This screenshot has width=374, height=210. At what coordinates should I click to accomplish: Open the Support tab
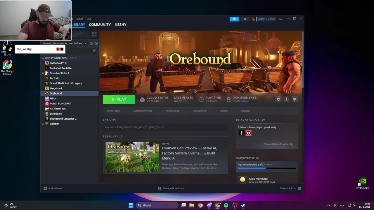(245, 111)
